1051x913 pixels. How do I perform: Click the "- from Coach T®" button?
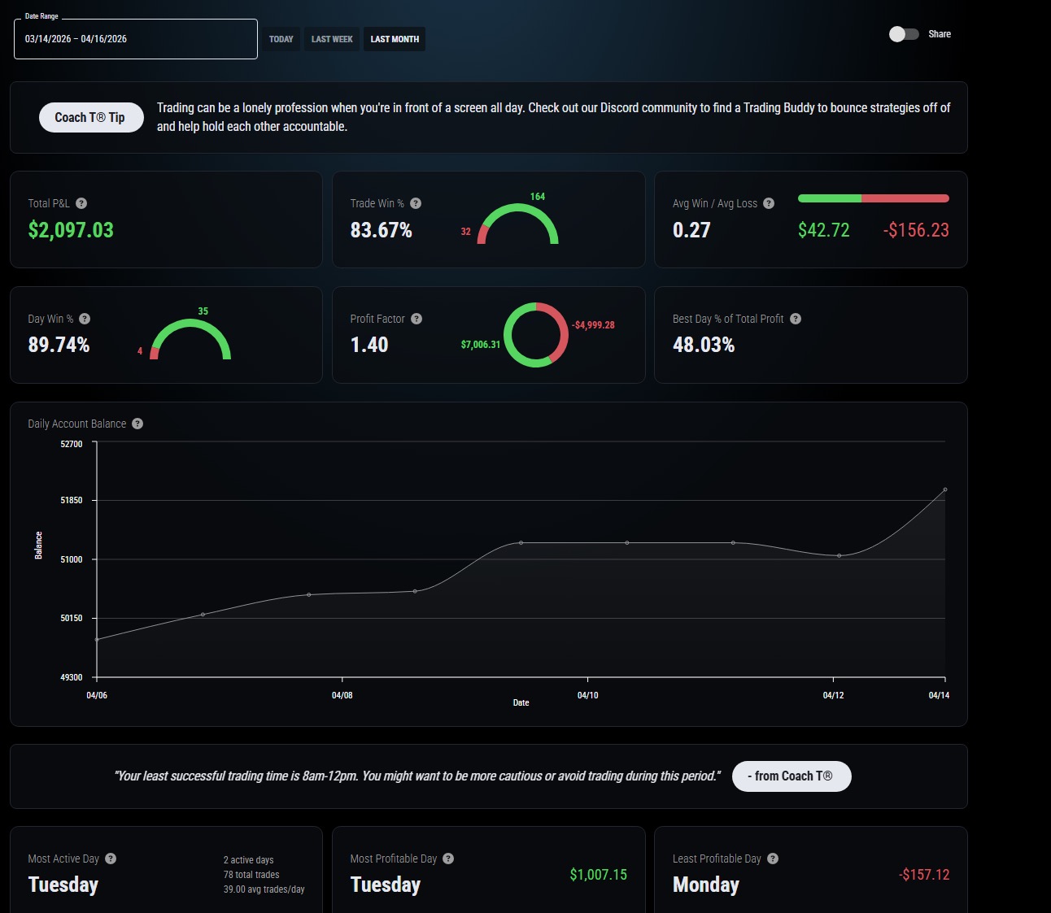(792, 776)
